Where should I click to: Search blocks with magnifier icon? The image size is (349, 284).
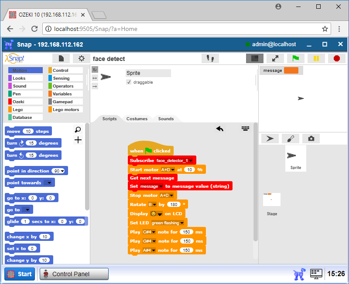click(x=78, y=129)
